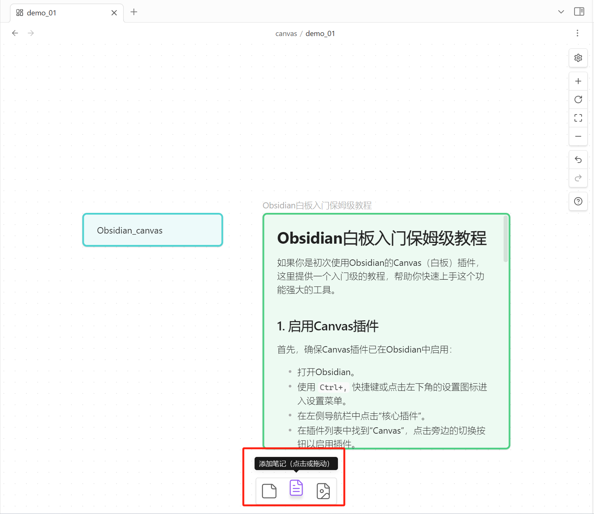Click the Obsidian白板入门保姆级教程 note label
This screenshot has height=514, width=594.
317,205
